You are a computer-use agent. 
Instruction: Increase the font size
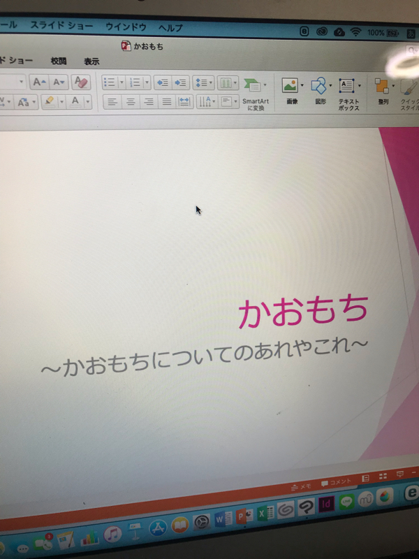click(x=39, y=82)
